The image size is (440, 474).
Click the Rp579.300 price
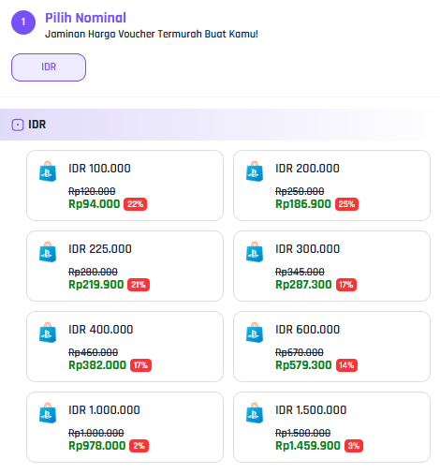[x=303, y=365]
